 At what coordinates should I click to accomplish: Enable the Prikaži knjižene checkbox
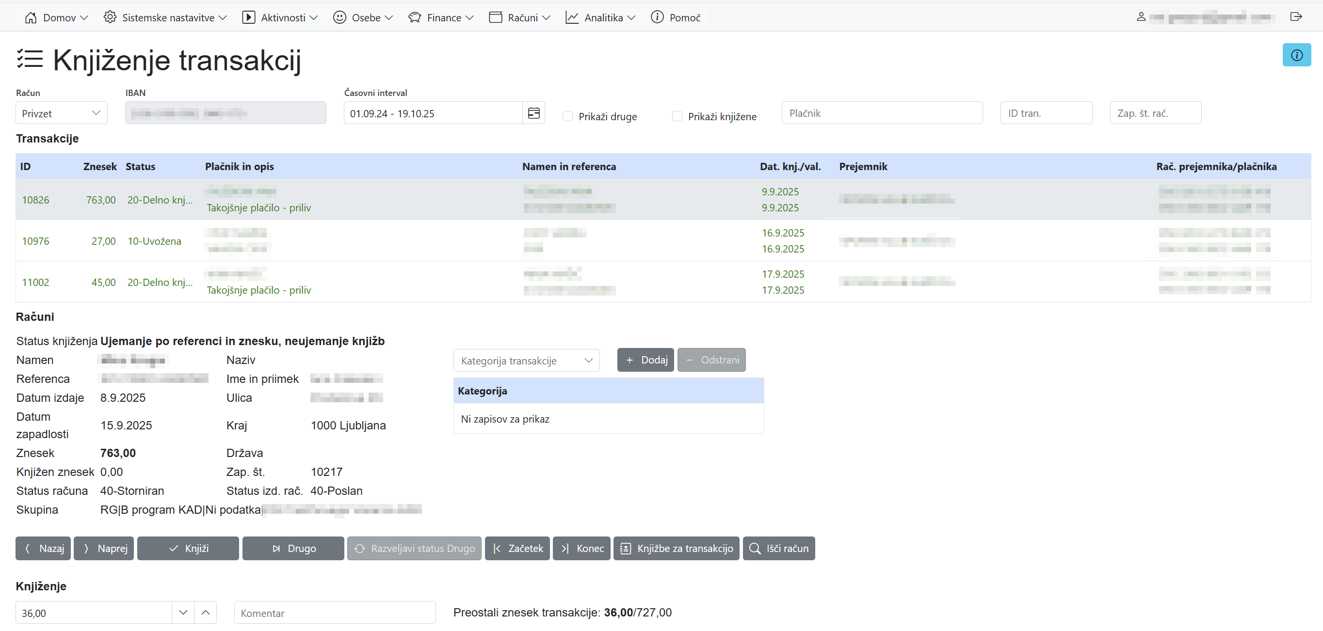pyautogui.click(x=677, y=116)
